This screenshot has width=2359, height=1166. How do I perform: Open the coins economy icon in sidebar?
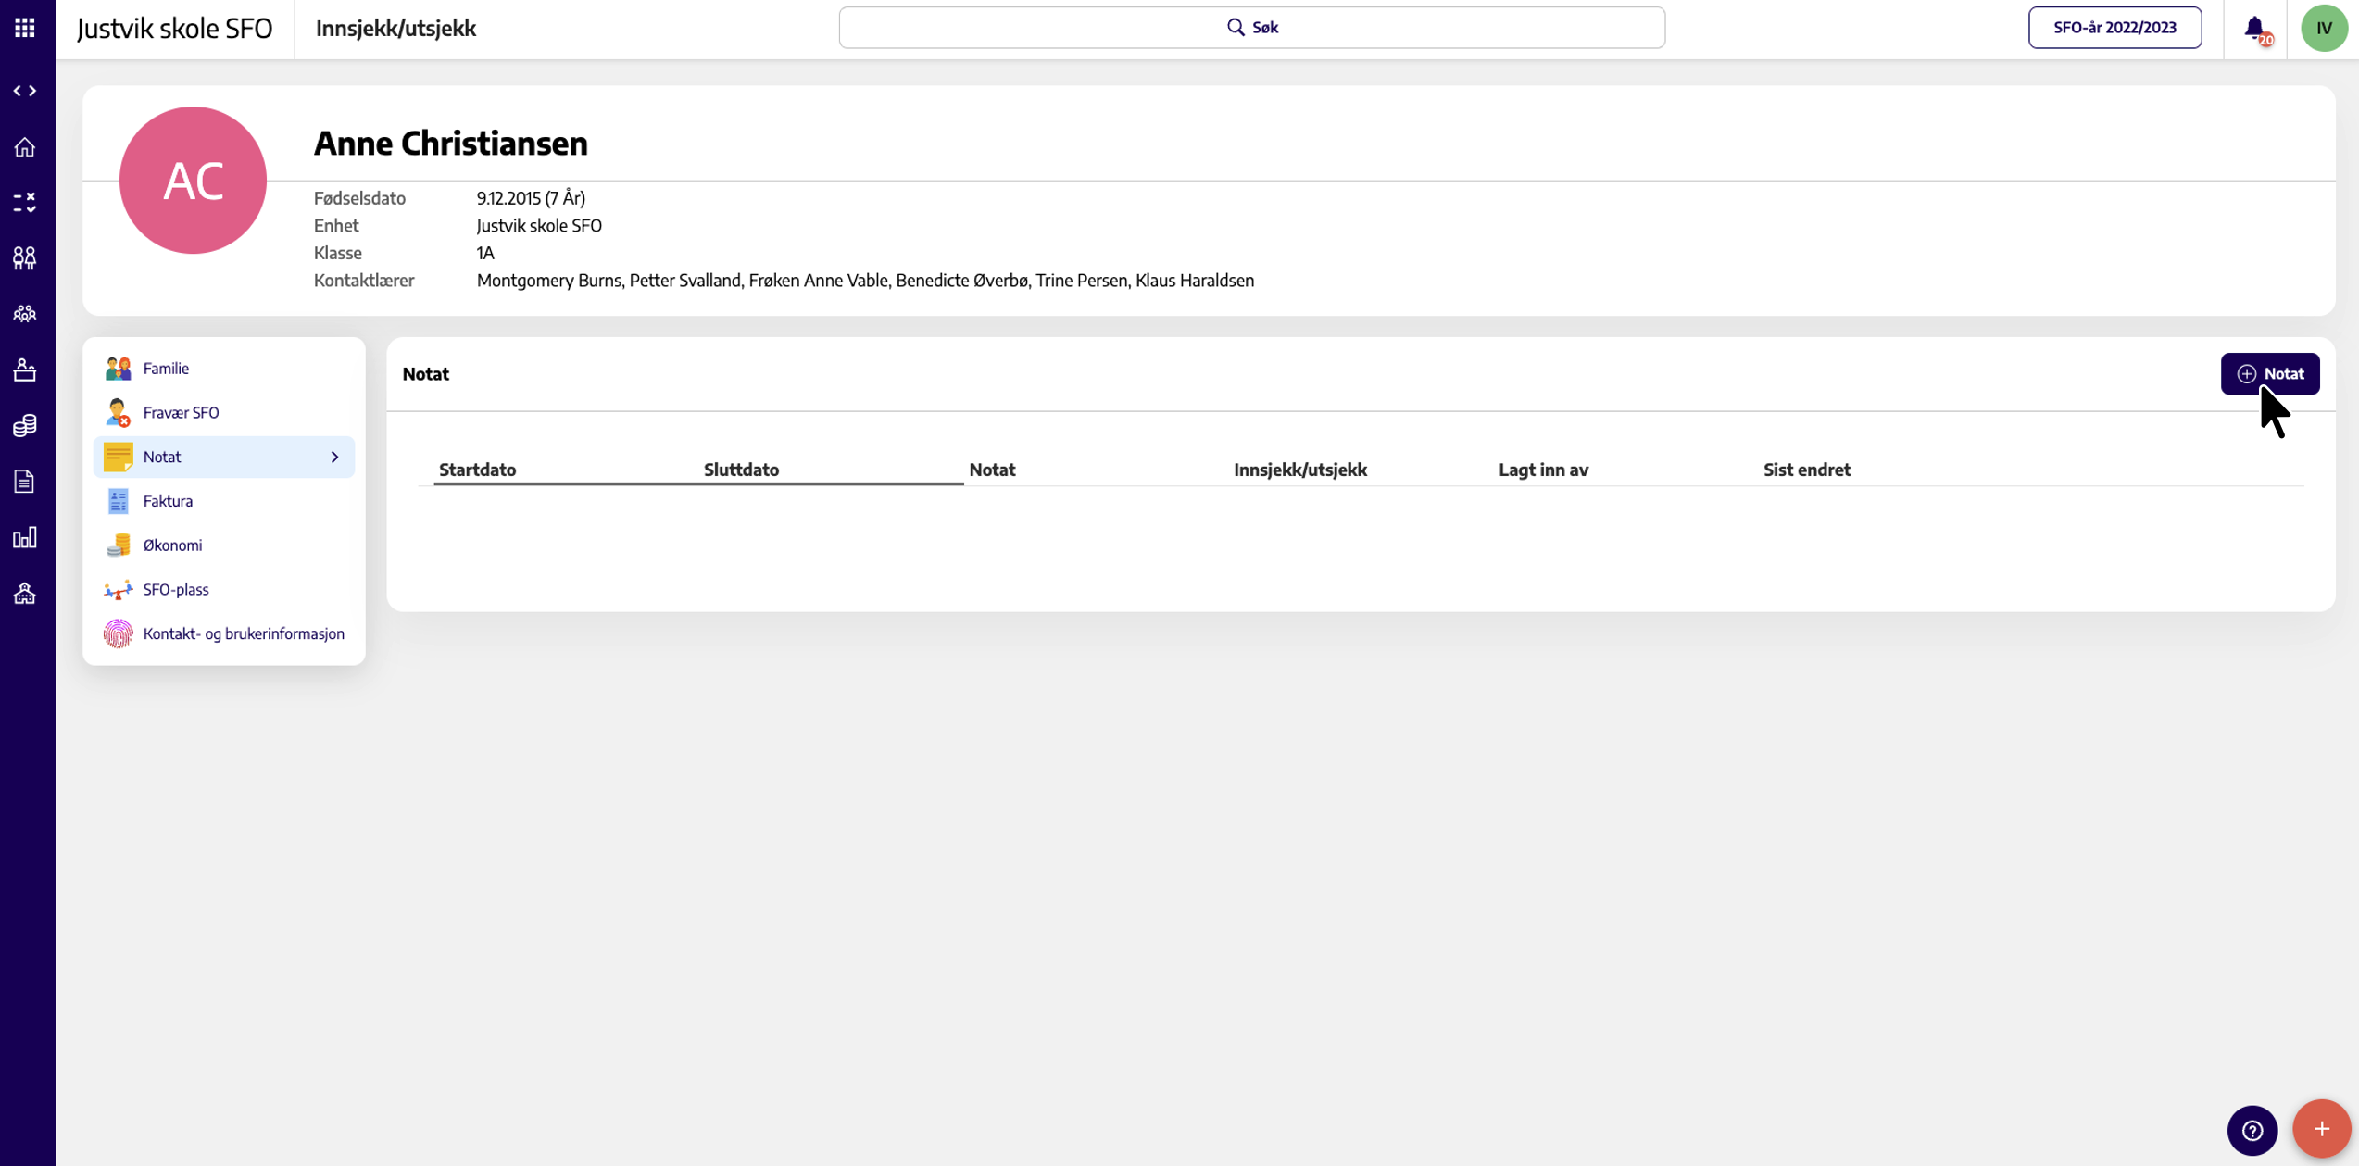25,426
